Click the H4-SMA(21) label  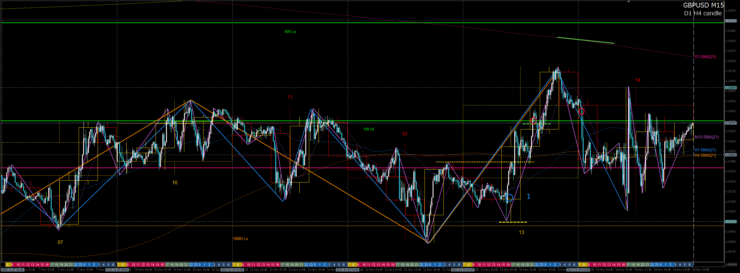(705, 155)
